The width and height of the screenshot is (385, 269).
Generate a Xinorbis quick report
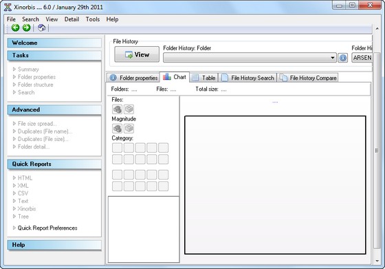coord(24,209)
